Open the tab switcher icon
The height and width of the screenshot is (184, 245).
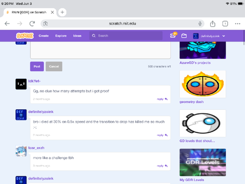pos(225,24)
